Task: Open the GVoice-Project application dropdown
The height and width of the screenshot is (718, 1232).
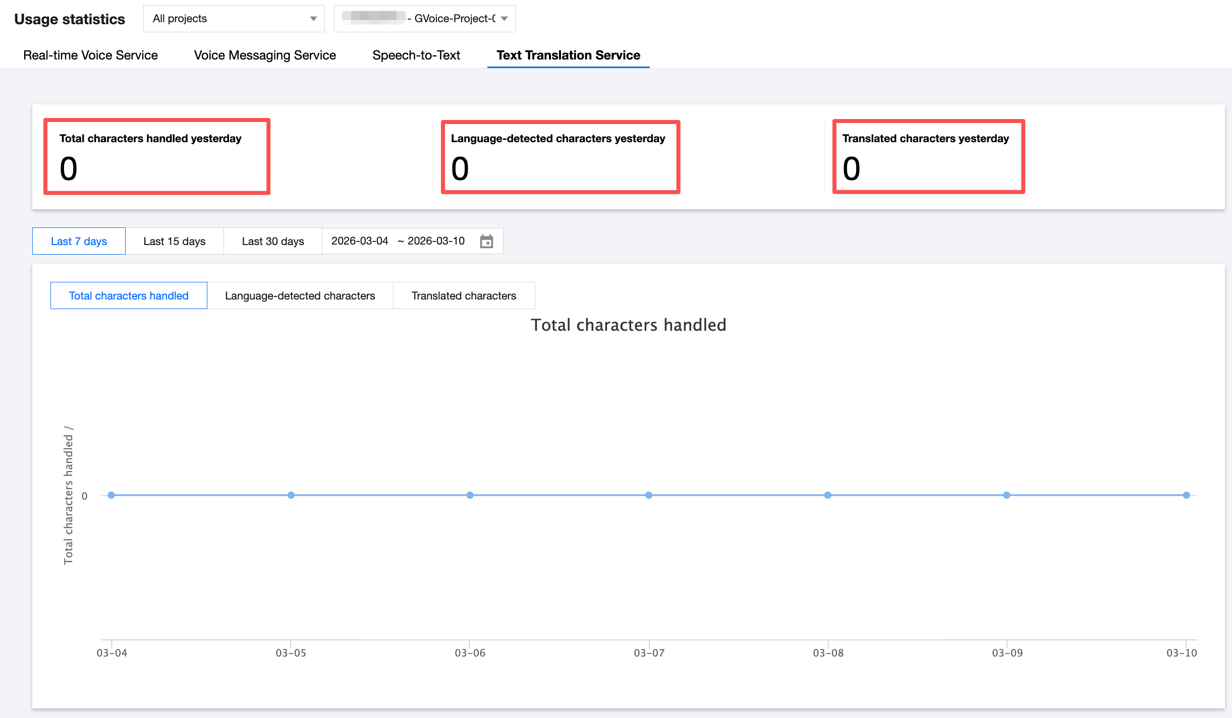Action: pyautogui.click(x=424, y=19)
